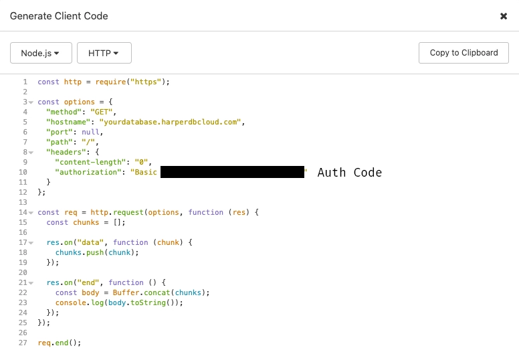Click the chunks.push(chunk) statement

point(97,252)
